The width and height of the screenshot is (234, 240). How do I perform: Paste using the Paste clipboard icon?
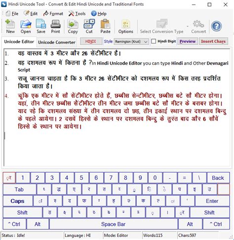(105, 26)
